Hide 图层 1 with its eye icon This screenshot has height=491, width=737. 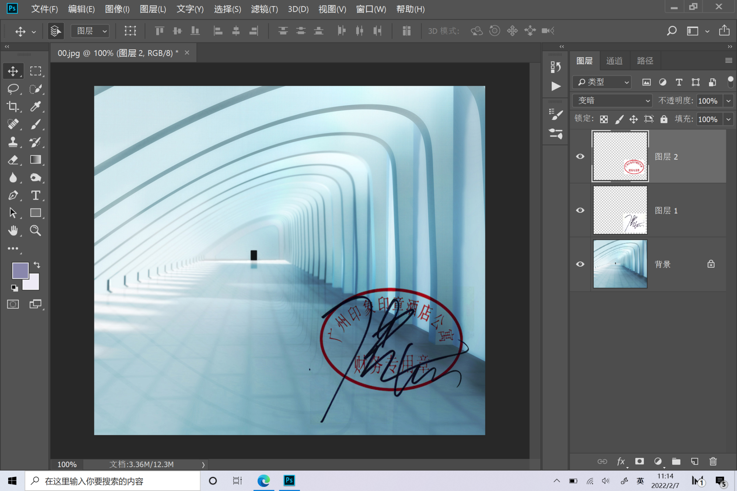(x=580, y=210)
